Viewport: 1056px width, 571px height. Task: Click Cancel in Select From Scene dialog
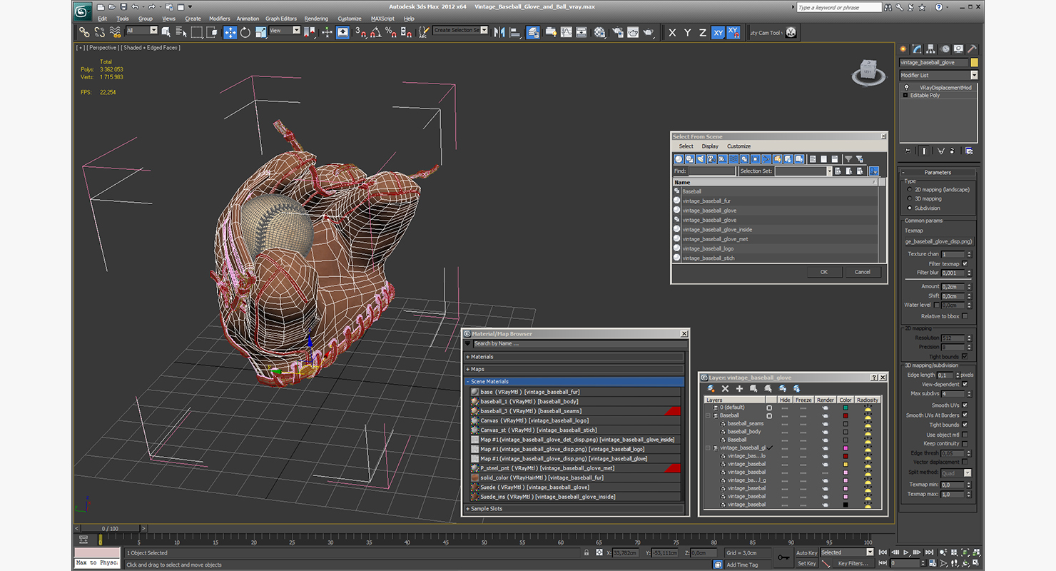[863, 272]
